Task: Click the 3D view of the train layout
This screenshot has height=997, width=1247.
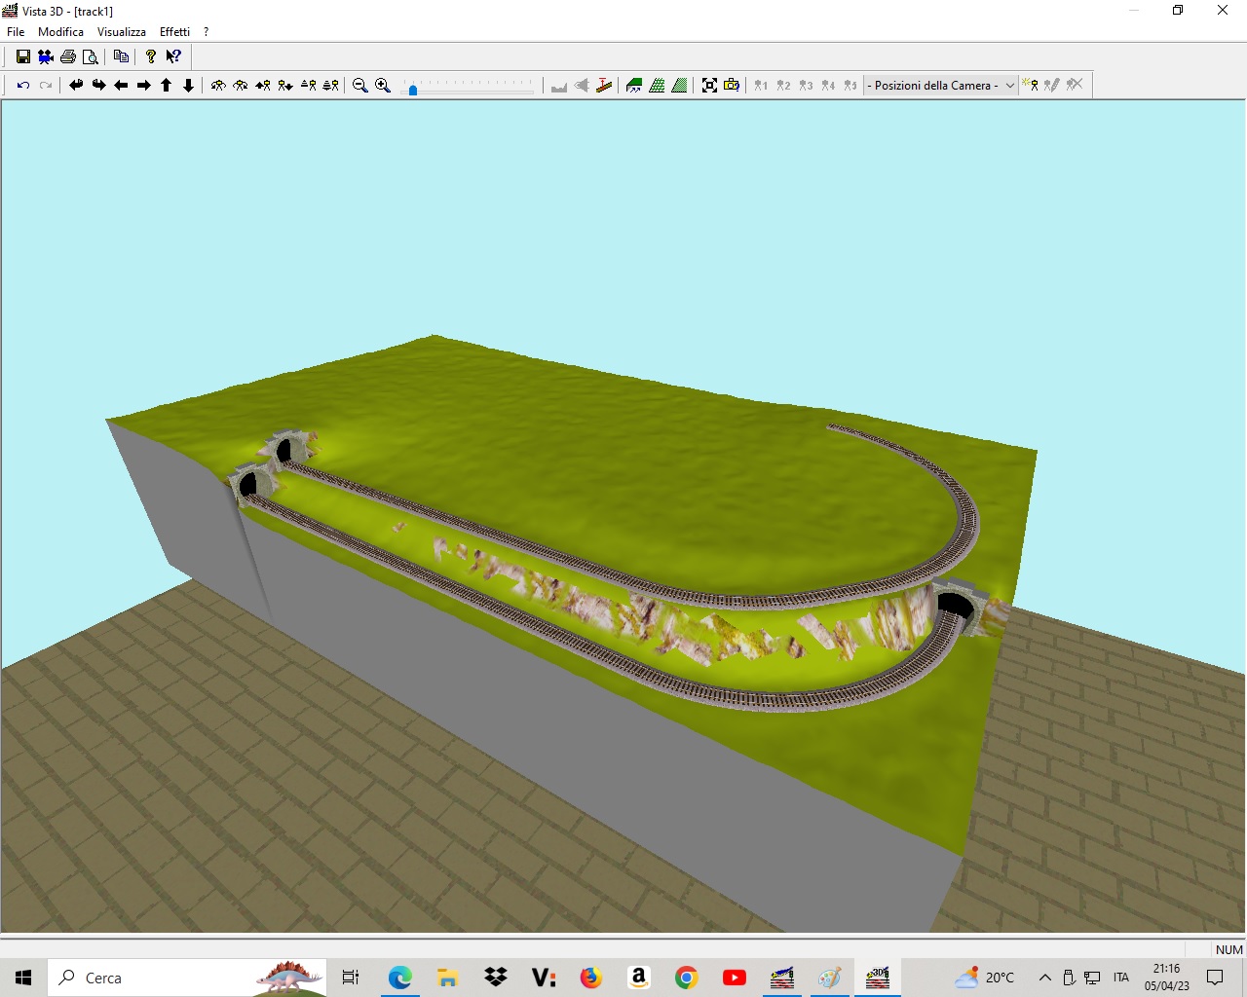Action: coord(623,516)
